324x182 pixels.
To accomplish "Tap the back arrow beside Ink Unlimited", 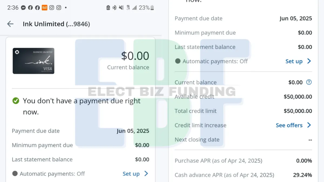I will point(10,24).
